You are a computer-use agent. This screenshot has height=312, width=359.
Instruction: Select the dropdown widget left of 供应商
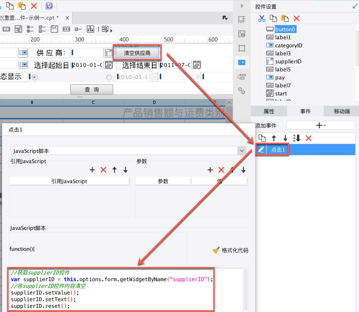coord(23,53)
